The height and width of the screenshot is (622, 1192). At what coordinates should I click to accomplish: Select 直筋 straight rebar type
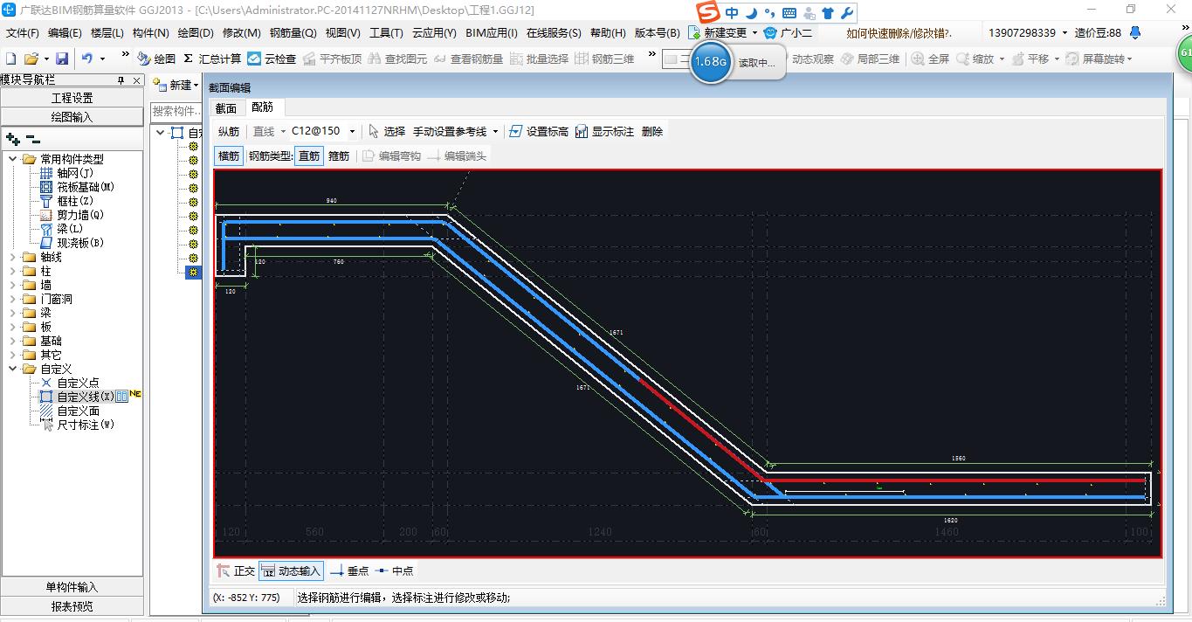click(x=309, y=155)
